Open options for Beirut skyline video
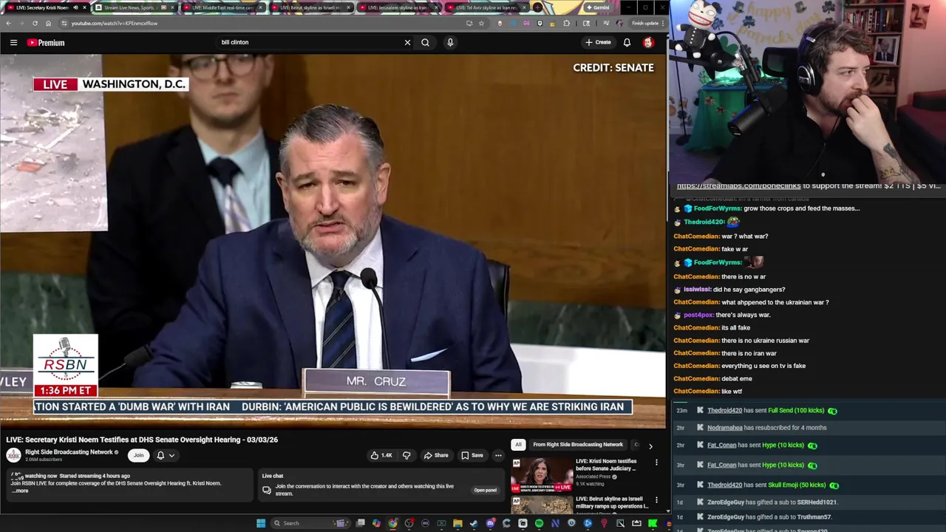This screenshot has width=946, height=532. coord(656,500)
